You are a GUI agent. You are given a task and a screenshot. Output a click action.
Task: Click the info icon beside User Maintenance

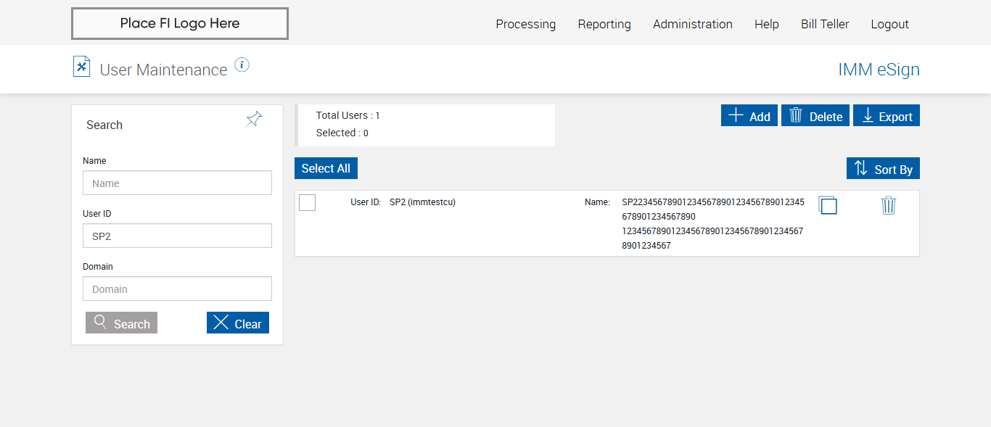point(242,65)
